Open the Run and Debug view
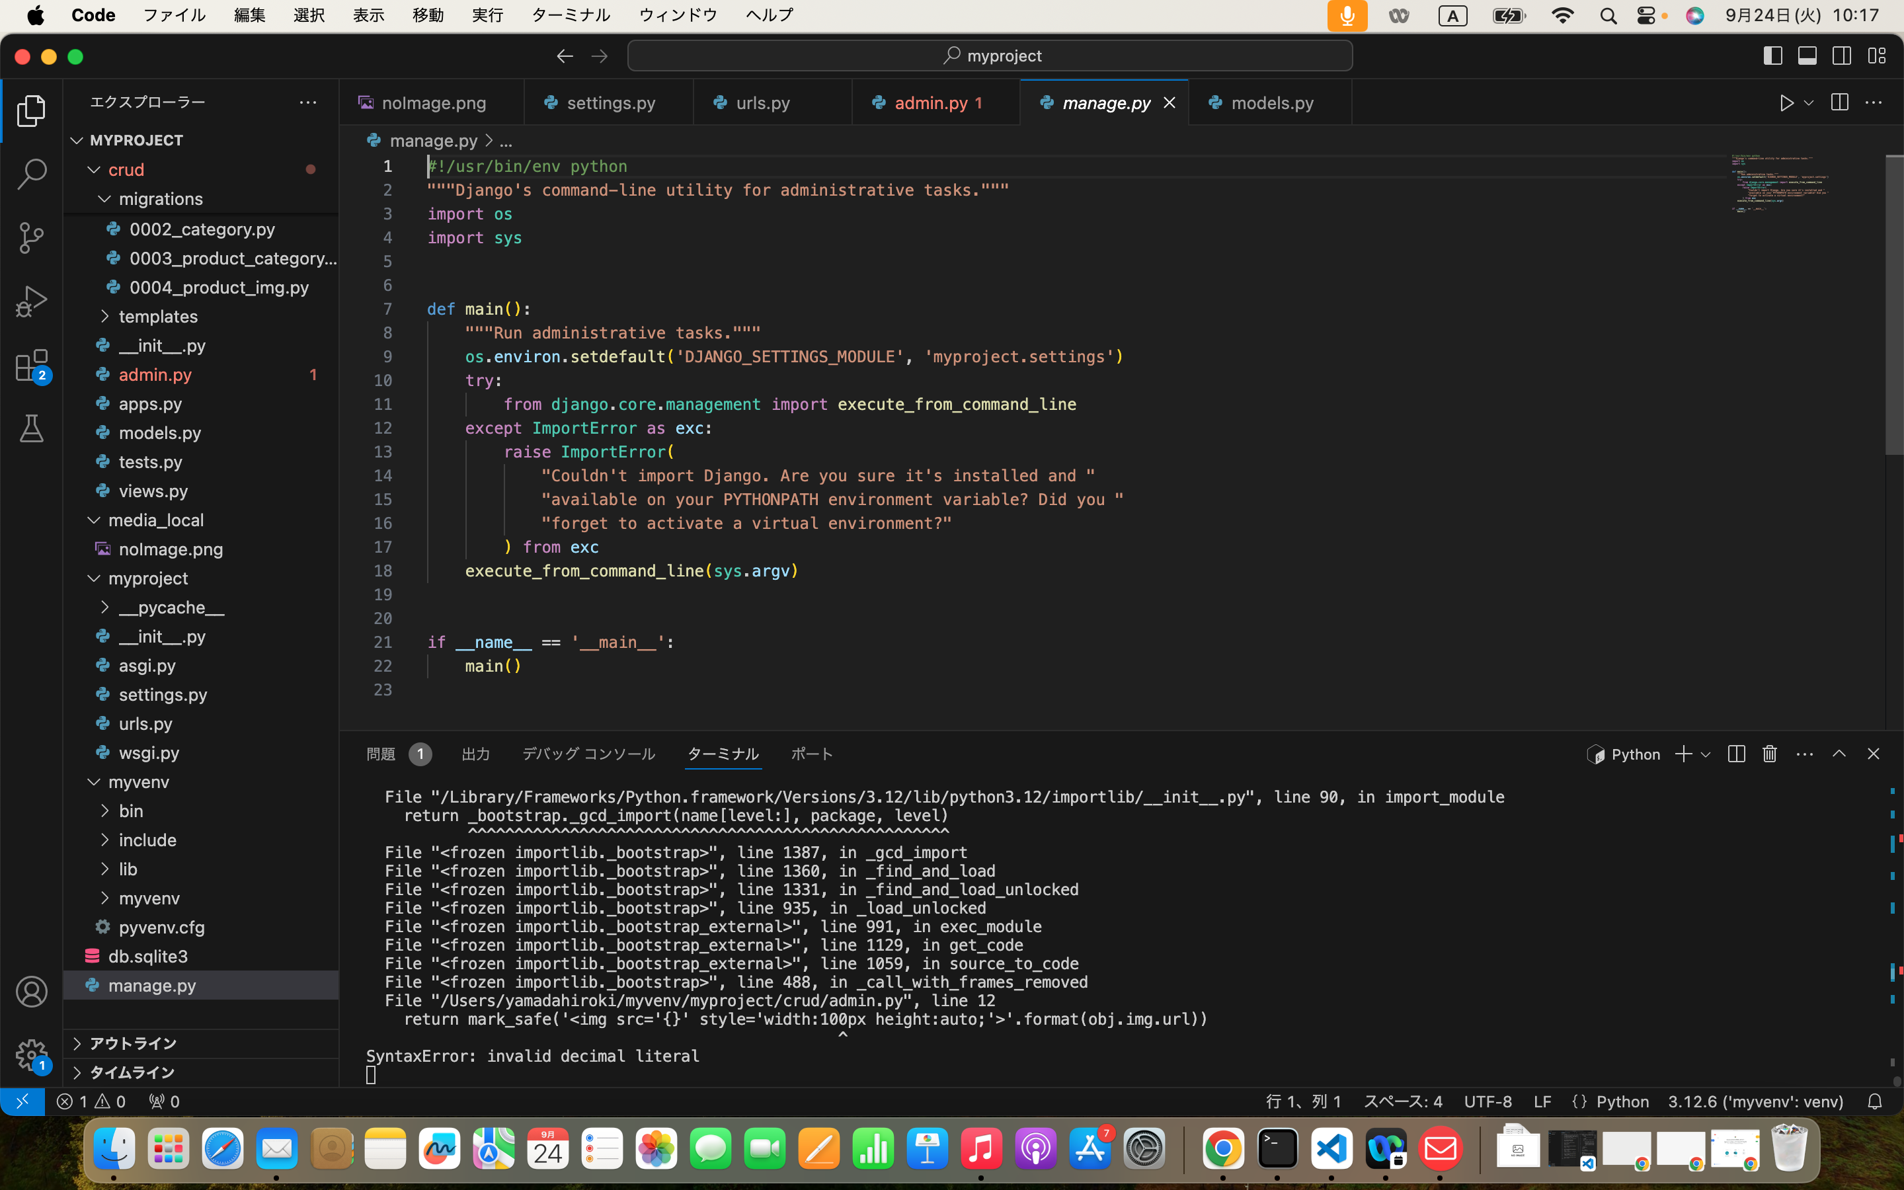This screenshot has width=1904, height=1190. pyautogui.click(x=32, y=301)
